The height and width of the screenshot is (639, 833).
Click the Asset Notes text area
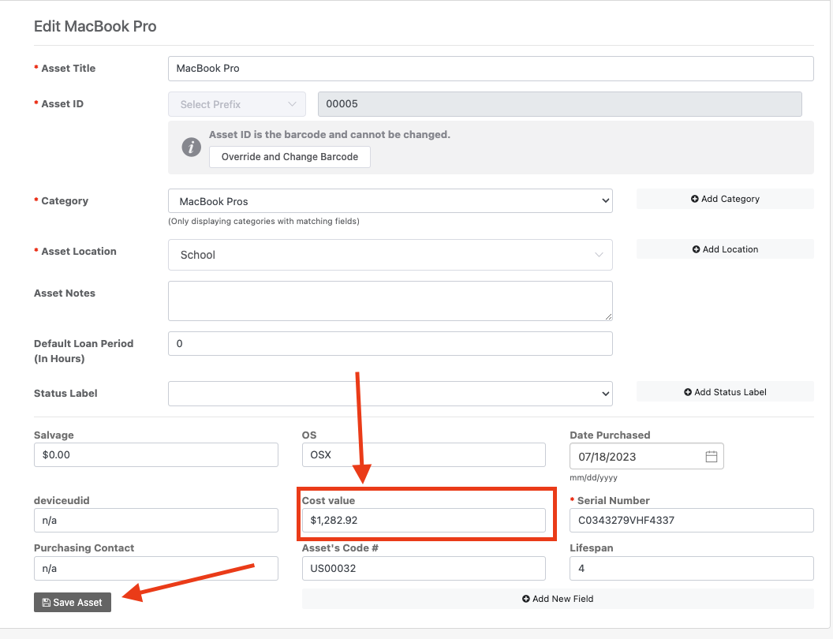tap(390, 301)
